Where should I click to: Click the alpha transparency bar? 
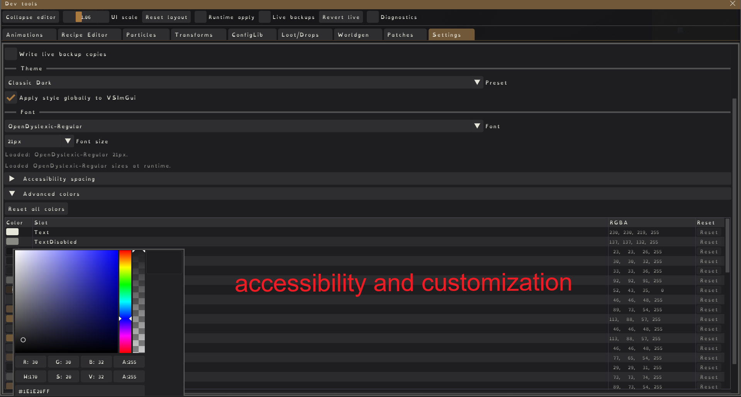pyautogui.click(x=139, y=301)
